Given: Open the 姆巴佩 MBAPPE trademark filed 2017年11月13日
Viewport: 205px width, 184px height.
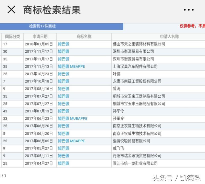Looking at the screenshot, I should point(71,66).
